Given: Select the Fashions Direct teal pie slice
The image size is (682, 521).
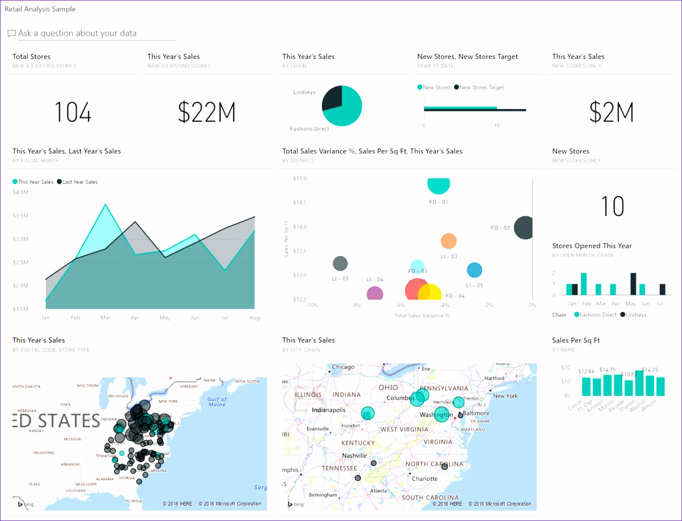Looking at the screenshot, I should (348, 112).
